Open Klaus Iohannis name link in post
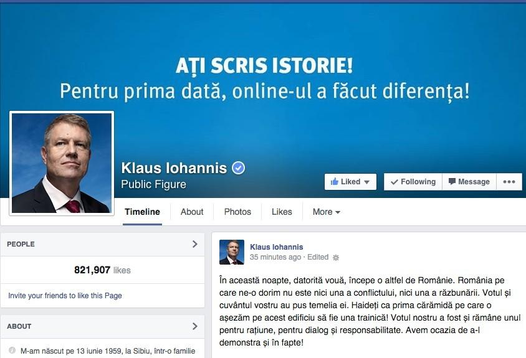Image resolution: width=526 pixels, height=358 pixels. click(277, 247)
